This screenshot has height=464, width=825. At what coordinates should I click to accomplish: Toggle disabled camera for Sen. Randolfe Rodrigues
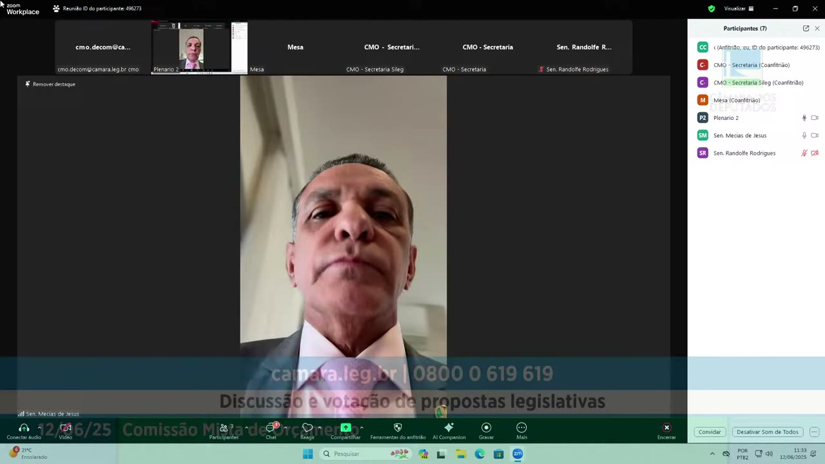click(x=815, y=153)
